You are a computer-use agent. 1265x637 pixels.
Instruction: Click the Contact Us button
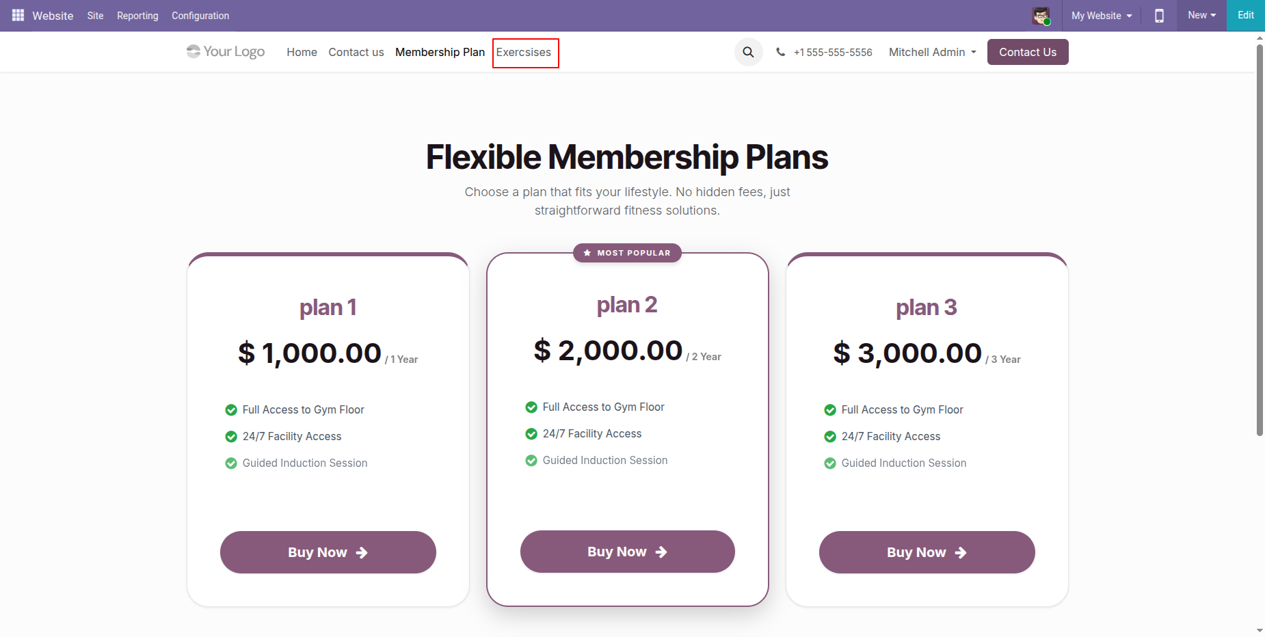coord(1028,52)
